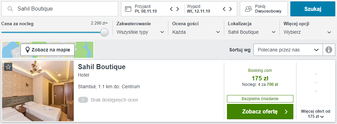Click the price per night slider handle
Viewport: 337px width, 124px height.
(x=104, y=32)
